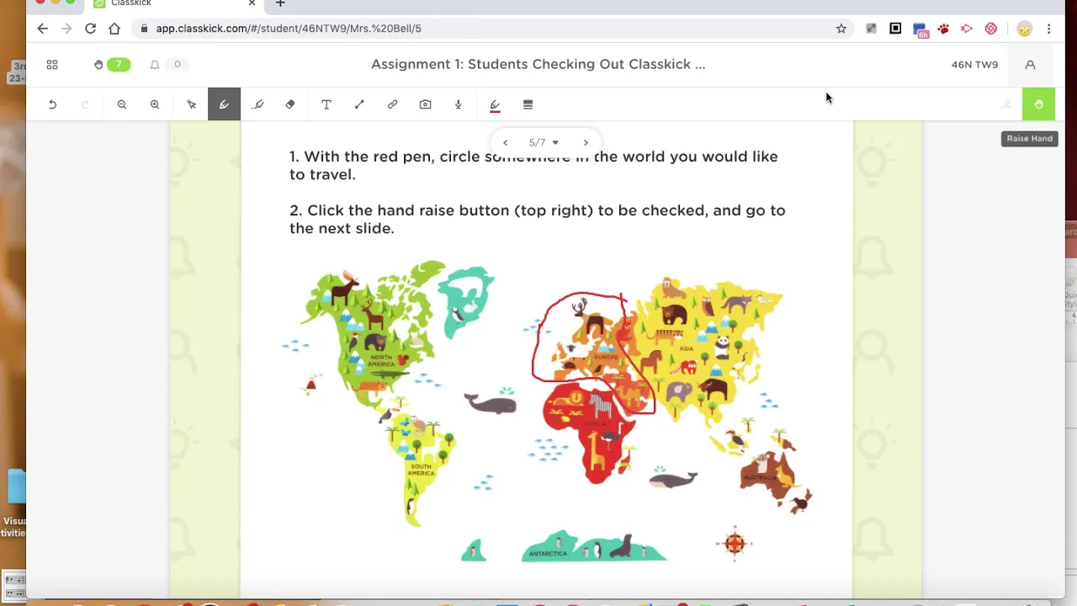Open the notifications bell icon
1077x606 pixels.
155,64
